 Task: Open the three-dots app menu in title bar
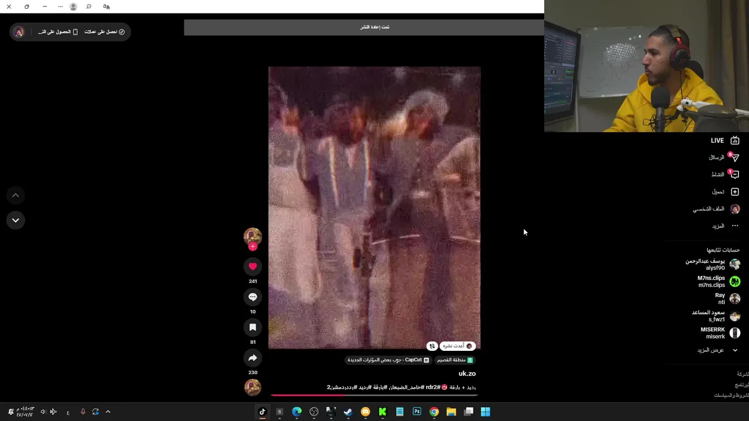pyautogui.click(x=60, y=6)
